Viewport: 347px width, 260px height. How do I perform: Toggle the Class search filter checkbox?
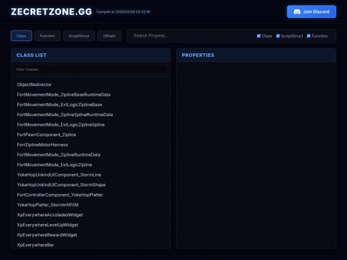(x=259, y=36)
